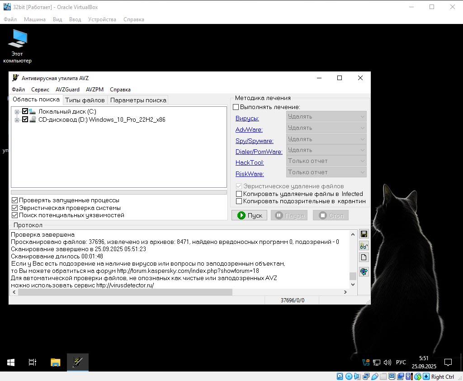The image size is (463, 381).
Task: Click the 'Spy/Spyware:' link
Action: point(254,141)
